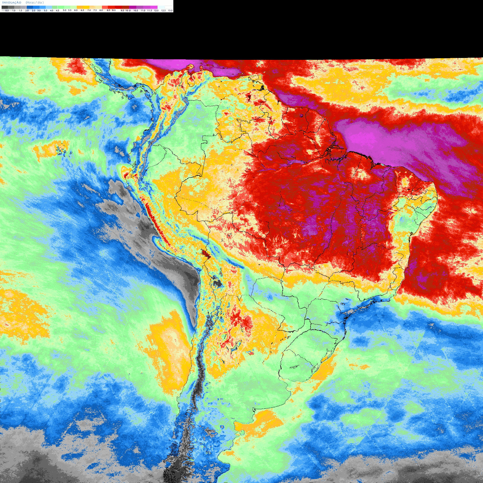Select the yellow legend swatch above 7.0
The height and width of the screenshot is (483, 483).
click(x=86, y=7)
